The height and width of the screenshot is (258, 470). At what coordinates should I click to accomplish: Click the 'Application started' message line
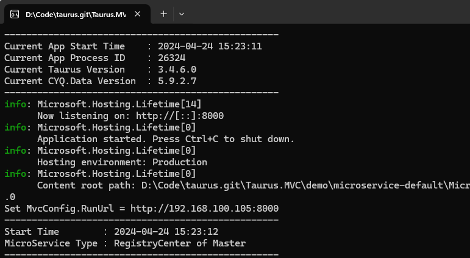click(166, 139)
